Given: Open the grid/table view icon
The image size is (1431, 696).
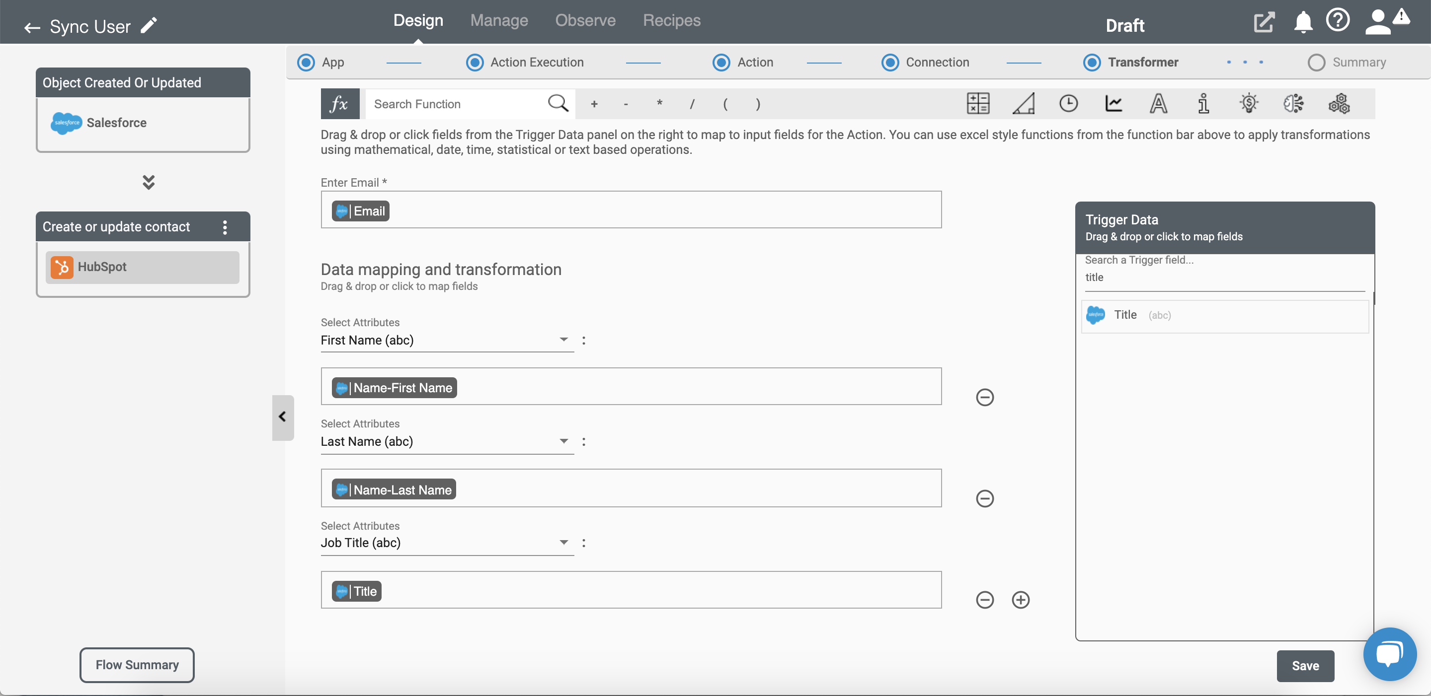Looking at the screenshot, I should pyautogui.click(x=977, y=103).
